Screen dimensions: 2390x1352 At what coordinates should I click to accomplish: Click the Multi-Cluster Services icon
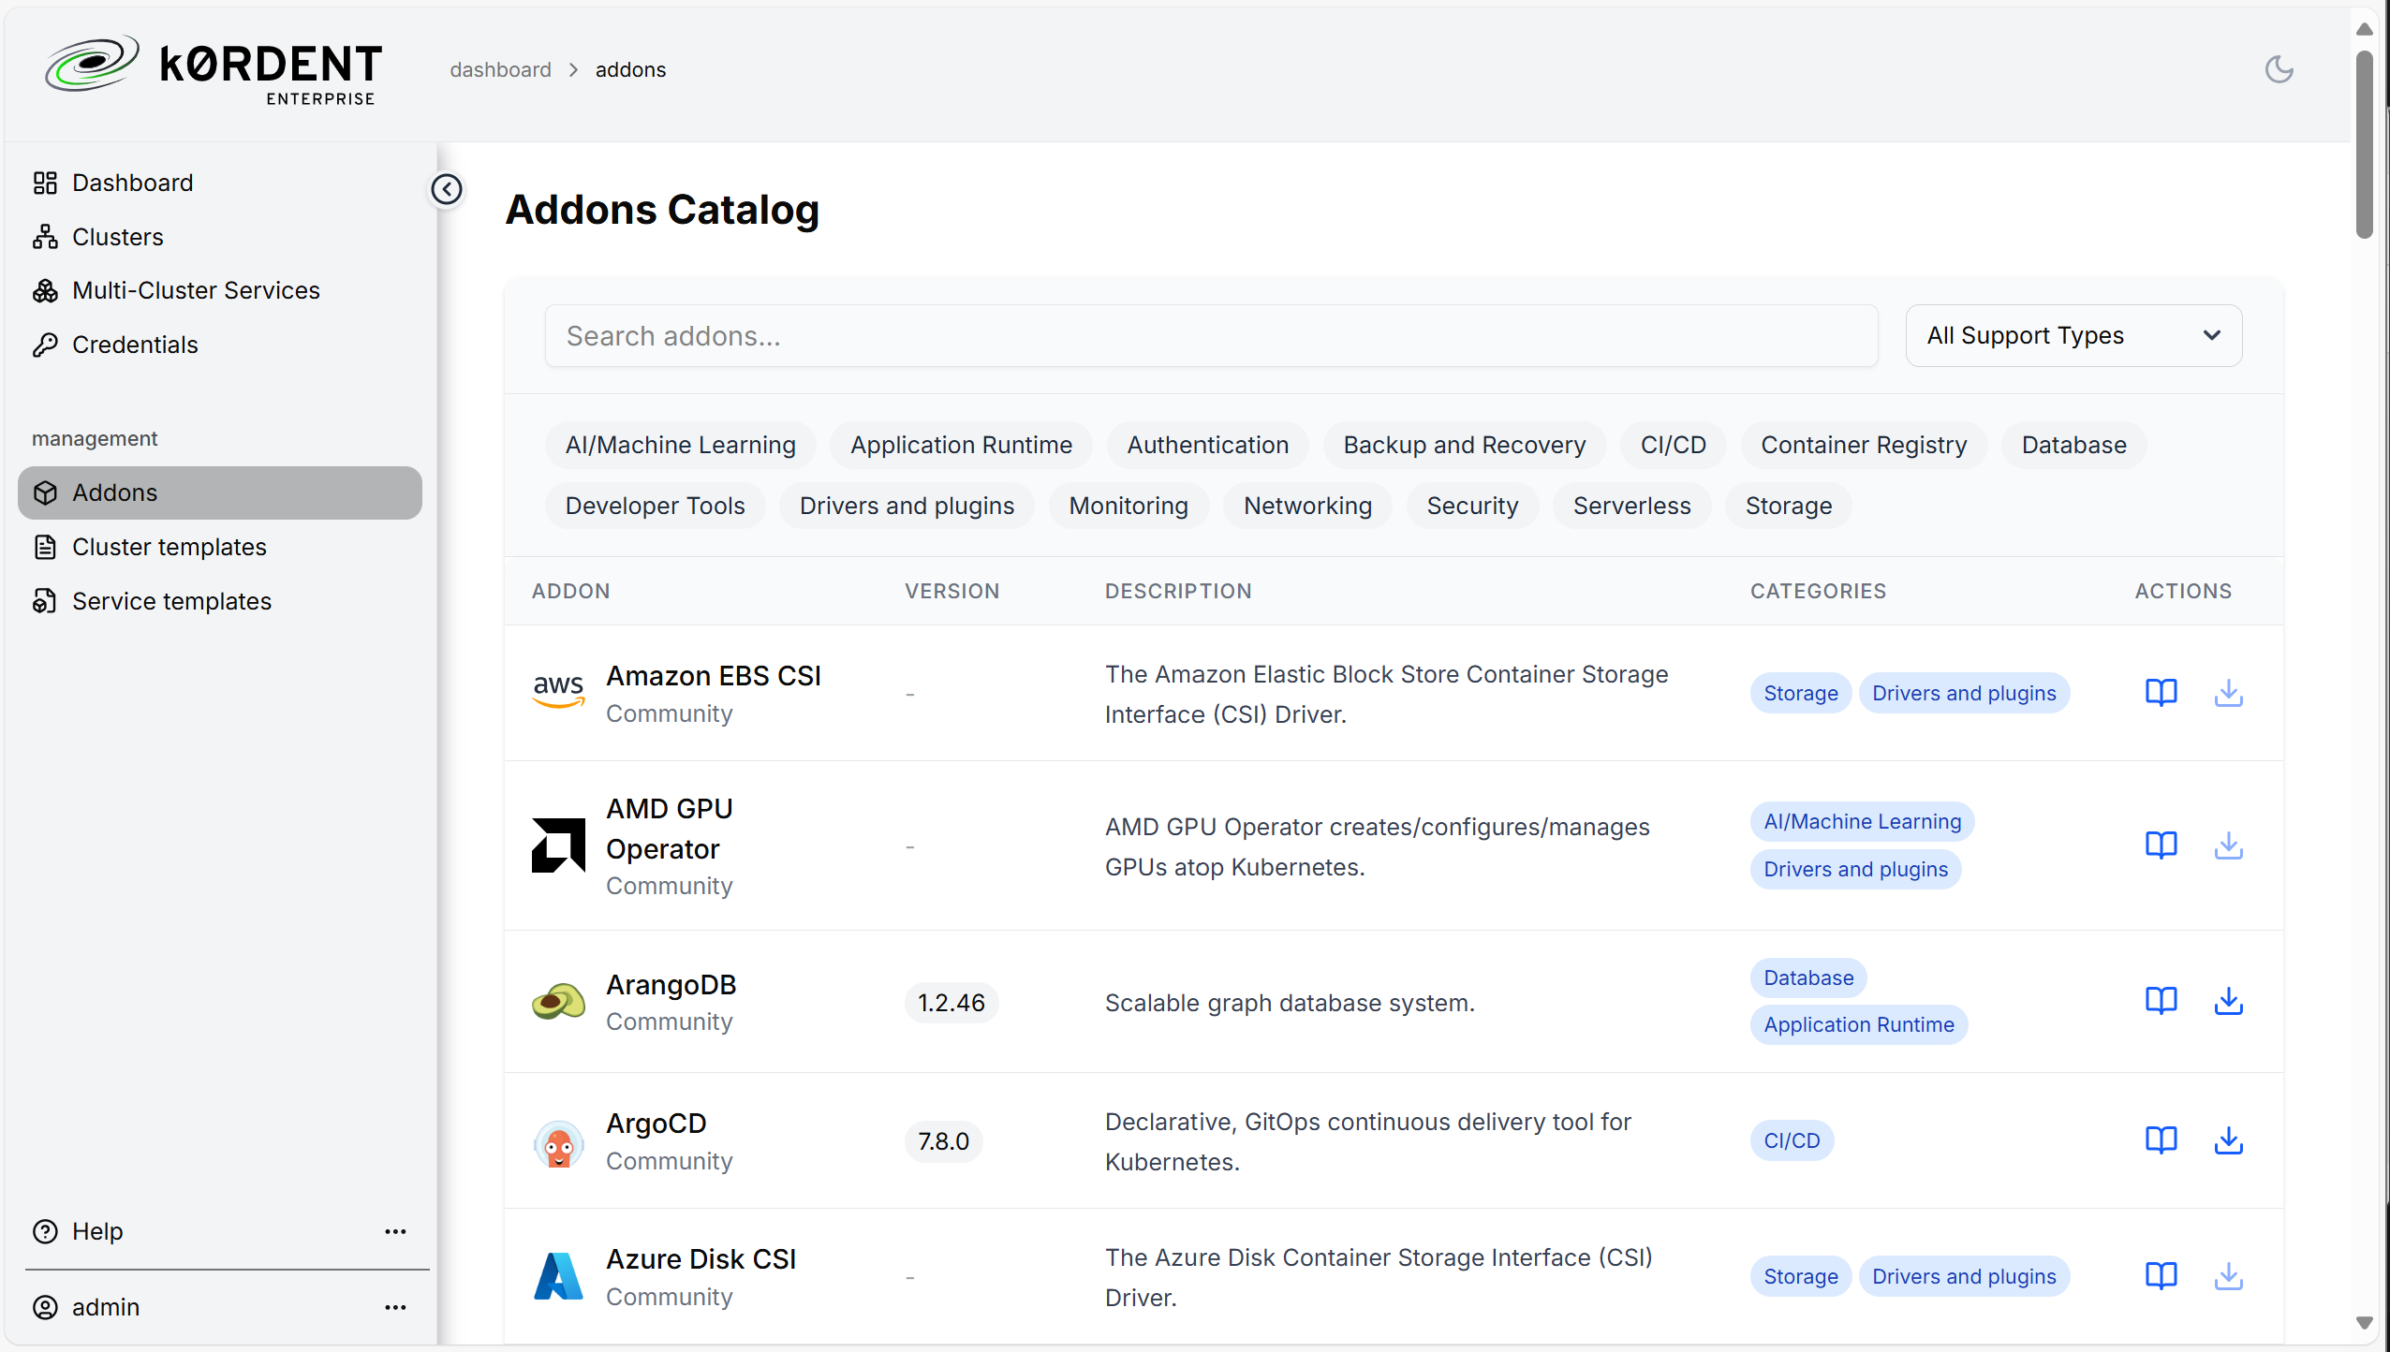(45, 291)
